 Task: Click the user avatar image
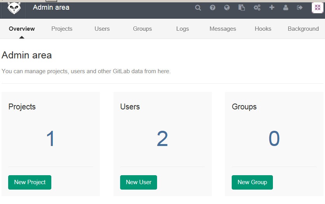(x=318, y=8)
